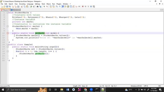This screenshot has width=164, height=92.
Task: Toggle the highlighted Indent Guide icon
Action: (63, 7)
